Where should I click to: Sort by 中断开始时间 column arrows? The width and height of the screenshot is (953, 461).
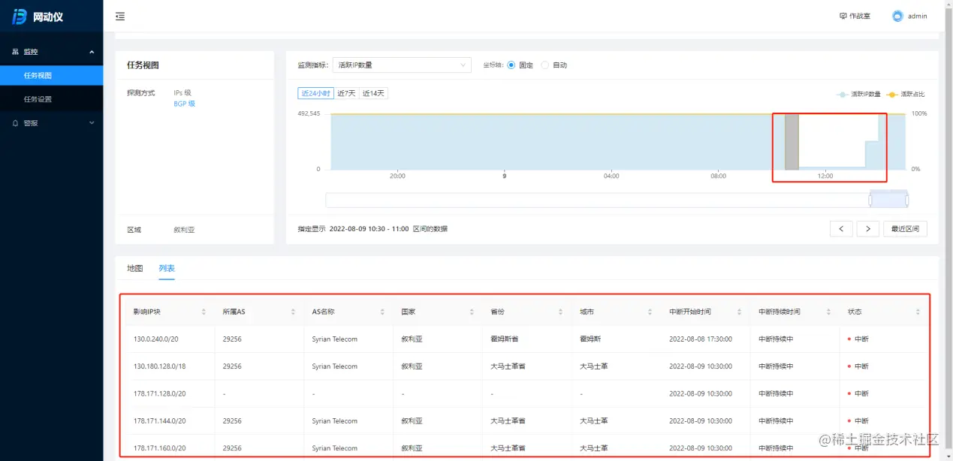739,312
